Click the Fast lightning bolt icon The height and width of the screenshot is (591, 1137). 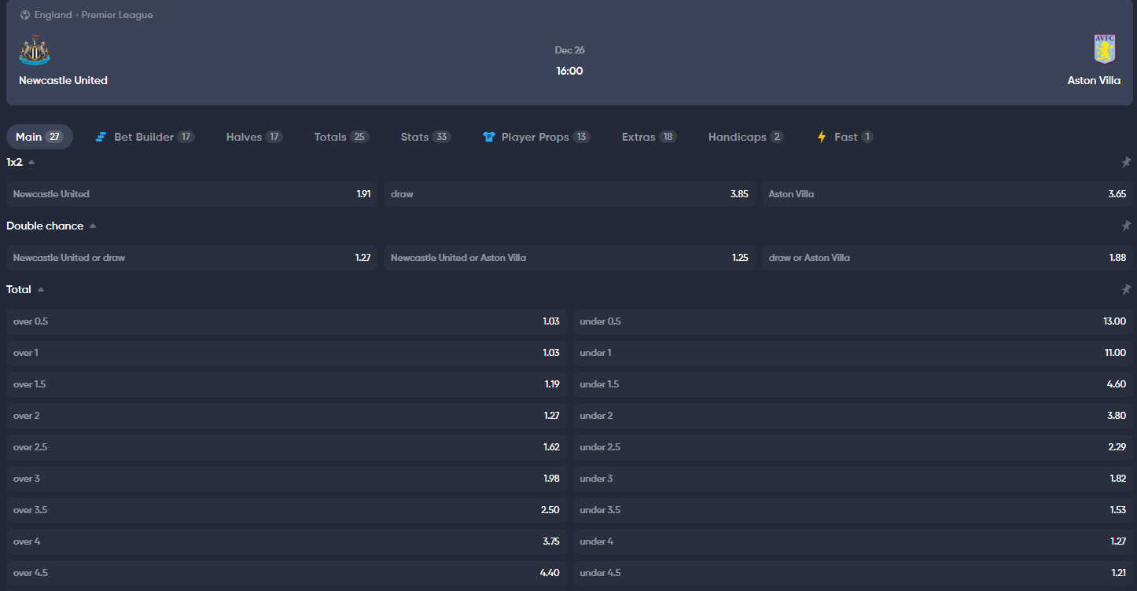(x=822, y=137)
